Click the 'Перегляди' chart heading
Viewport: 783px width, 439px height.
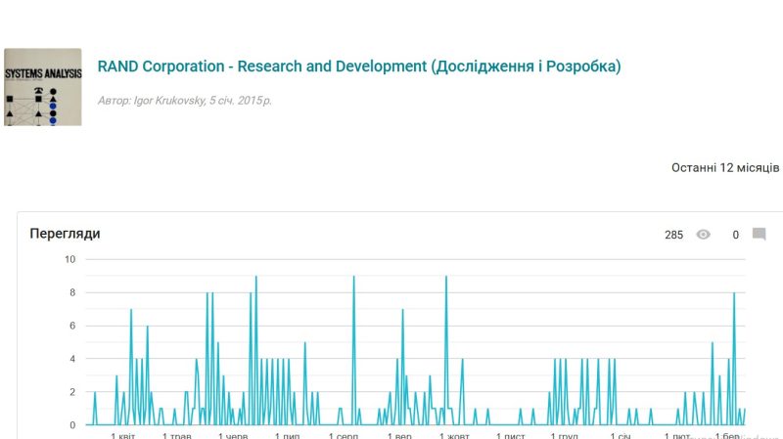pyautogui.click(x=65, y=234)
